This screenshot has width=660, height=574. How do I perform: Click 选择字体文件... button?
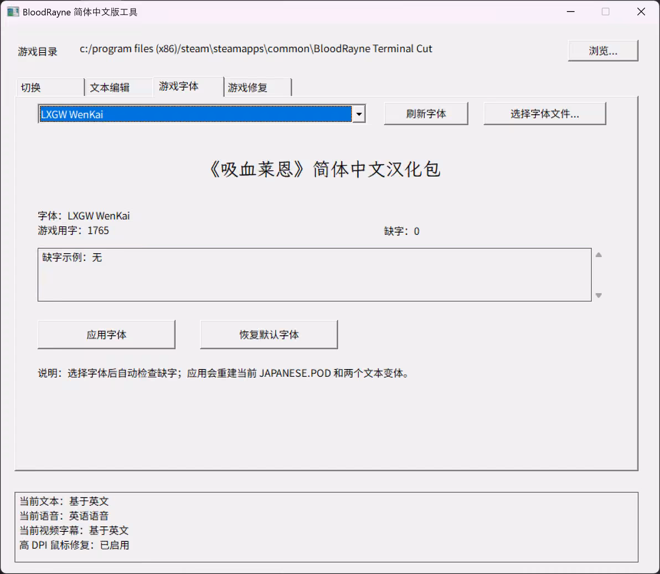click(x=545, y=114)
